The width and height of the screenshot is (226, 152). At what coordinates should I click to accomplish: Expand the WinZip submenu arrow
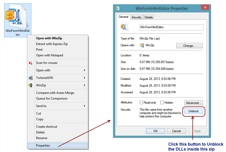click(85, 85)
